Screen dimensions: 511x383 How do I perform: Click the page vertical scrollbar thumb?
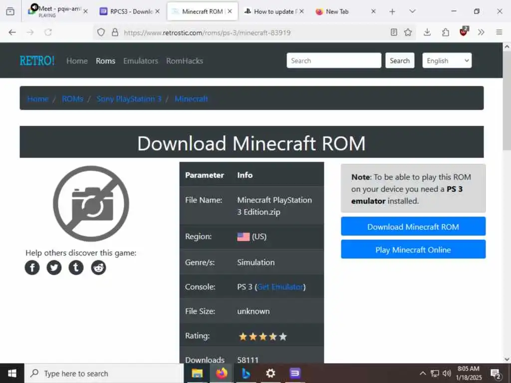[x=507, y=101]
